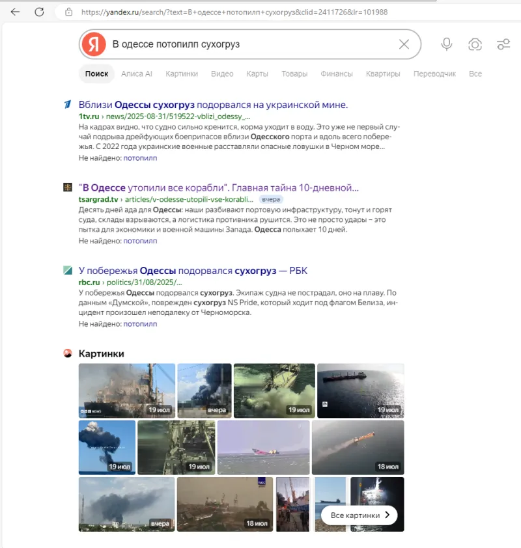Click 'вчера' badge on tsargrad result
The height and width of the screenshot is (548, 521).
[x=271, y=199]
